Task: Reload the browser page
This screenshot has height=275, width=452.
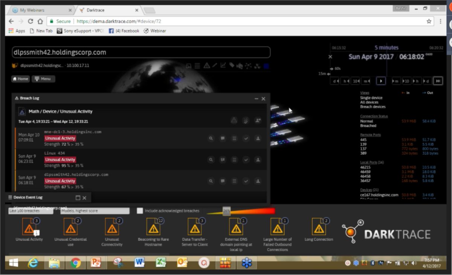Action: 31,21
